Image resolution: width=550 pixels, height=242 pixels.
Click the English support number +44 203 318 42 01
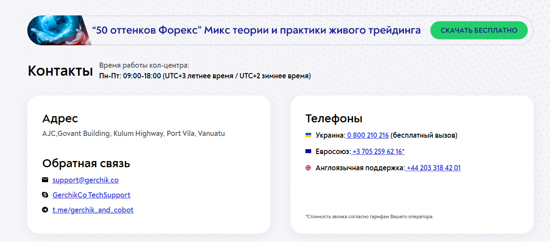433,168
